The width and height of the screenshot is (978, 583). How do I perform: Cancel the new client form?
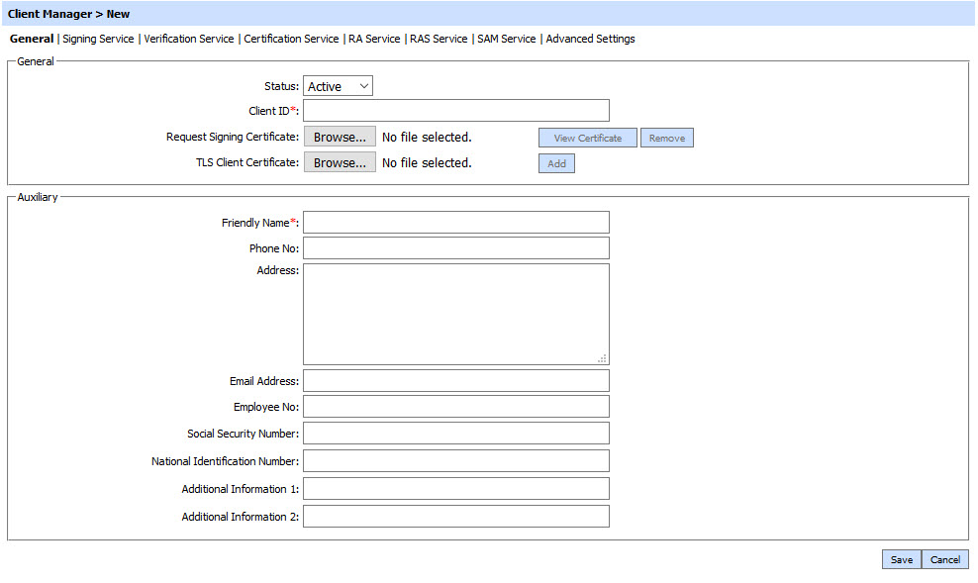coord(944,560)
